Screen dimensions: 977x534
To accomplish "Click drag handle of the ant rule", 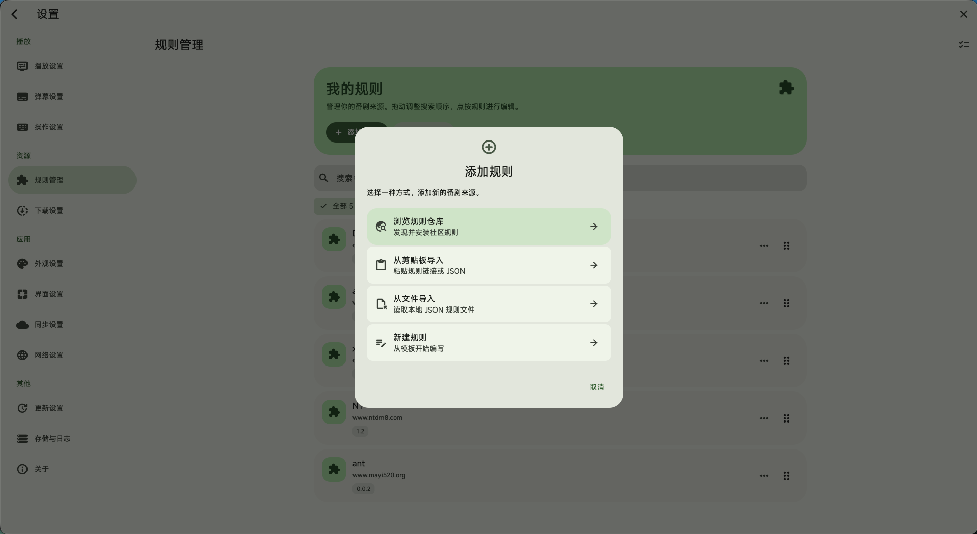I will (786, 476).
